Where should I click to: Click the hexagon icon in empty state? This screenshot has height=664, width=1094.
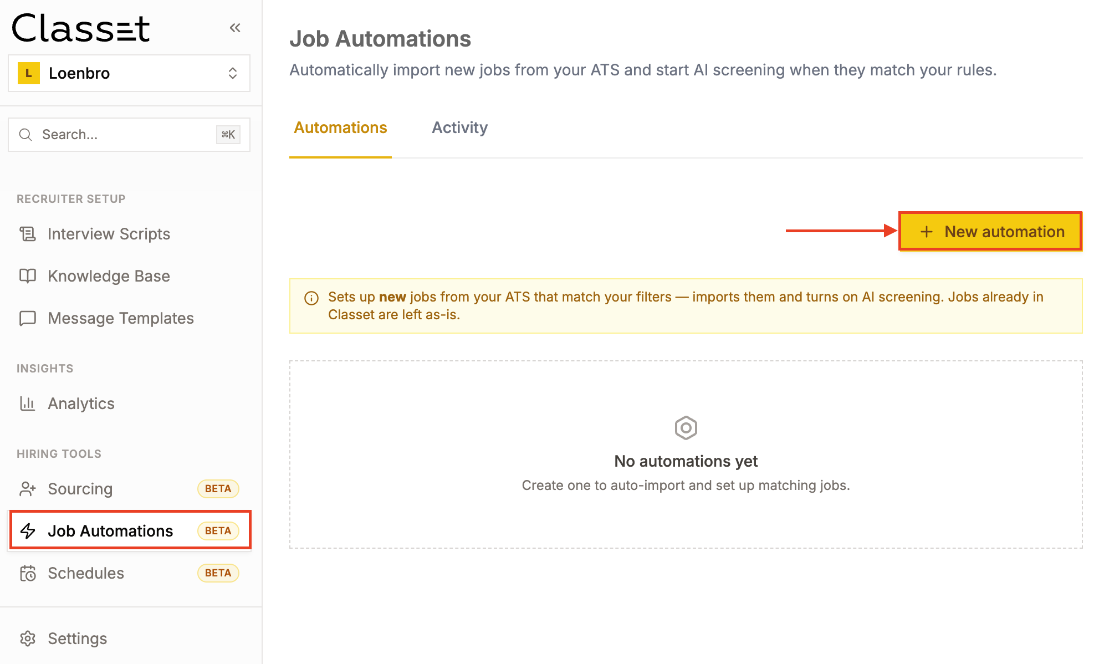click(686, 428)
